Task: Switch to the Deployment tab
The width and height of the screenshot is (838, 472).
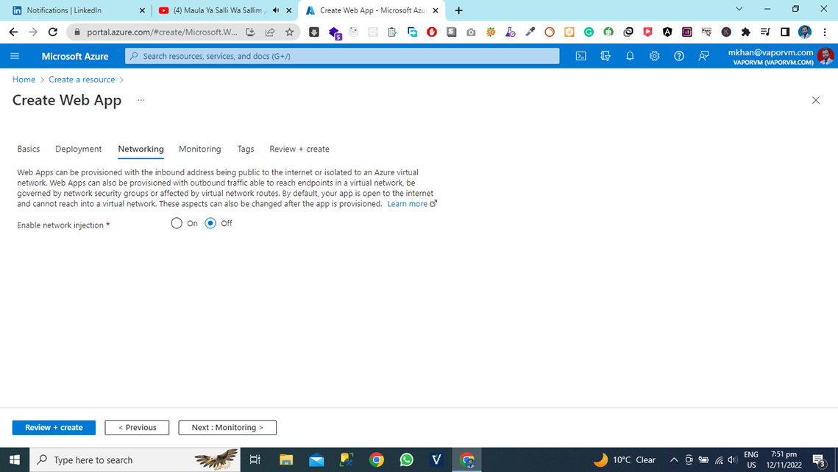Action: 78,149
